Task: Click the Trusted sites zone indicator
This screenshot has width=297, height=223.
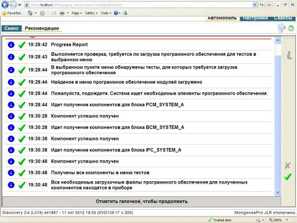Action: pos(220,220)
